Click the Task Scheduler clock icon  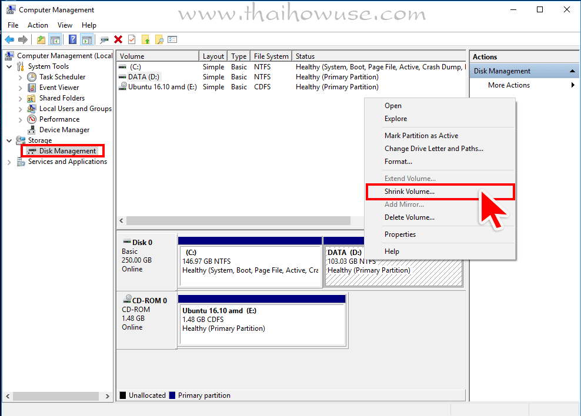click(32, 77)
